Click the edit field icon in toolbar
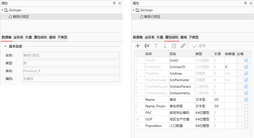Screen dimensions: 254x138 [x=147, y=46]
